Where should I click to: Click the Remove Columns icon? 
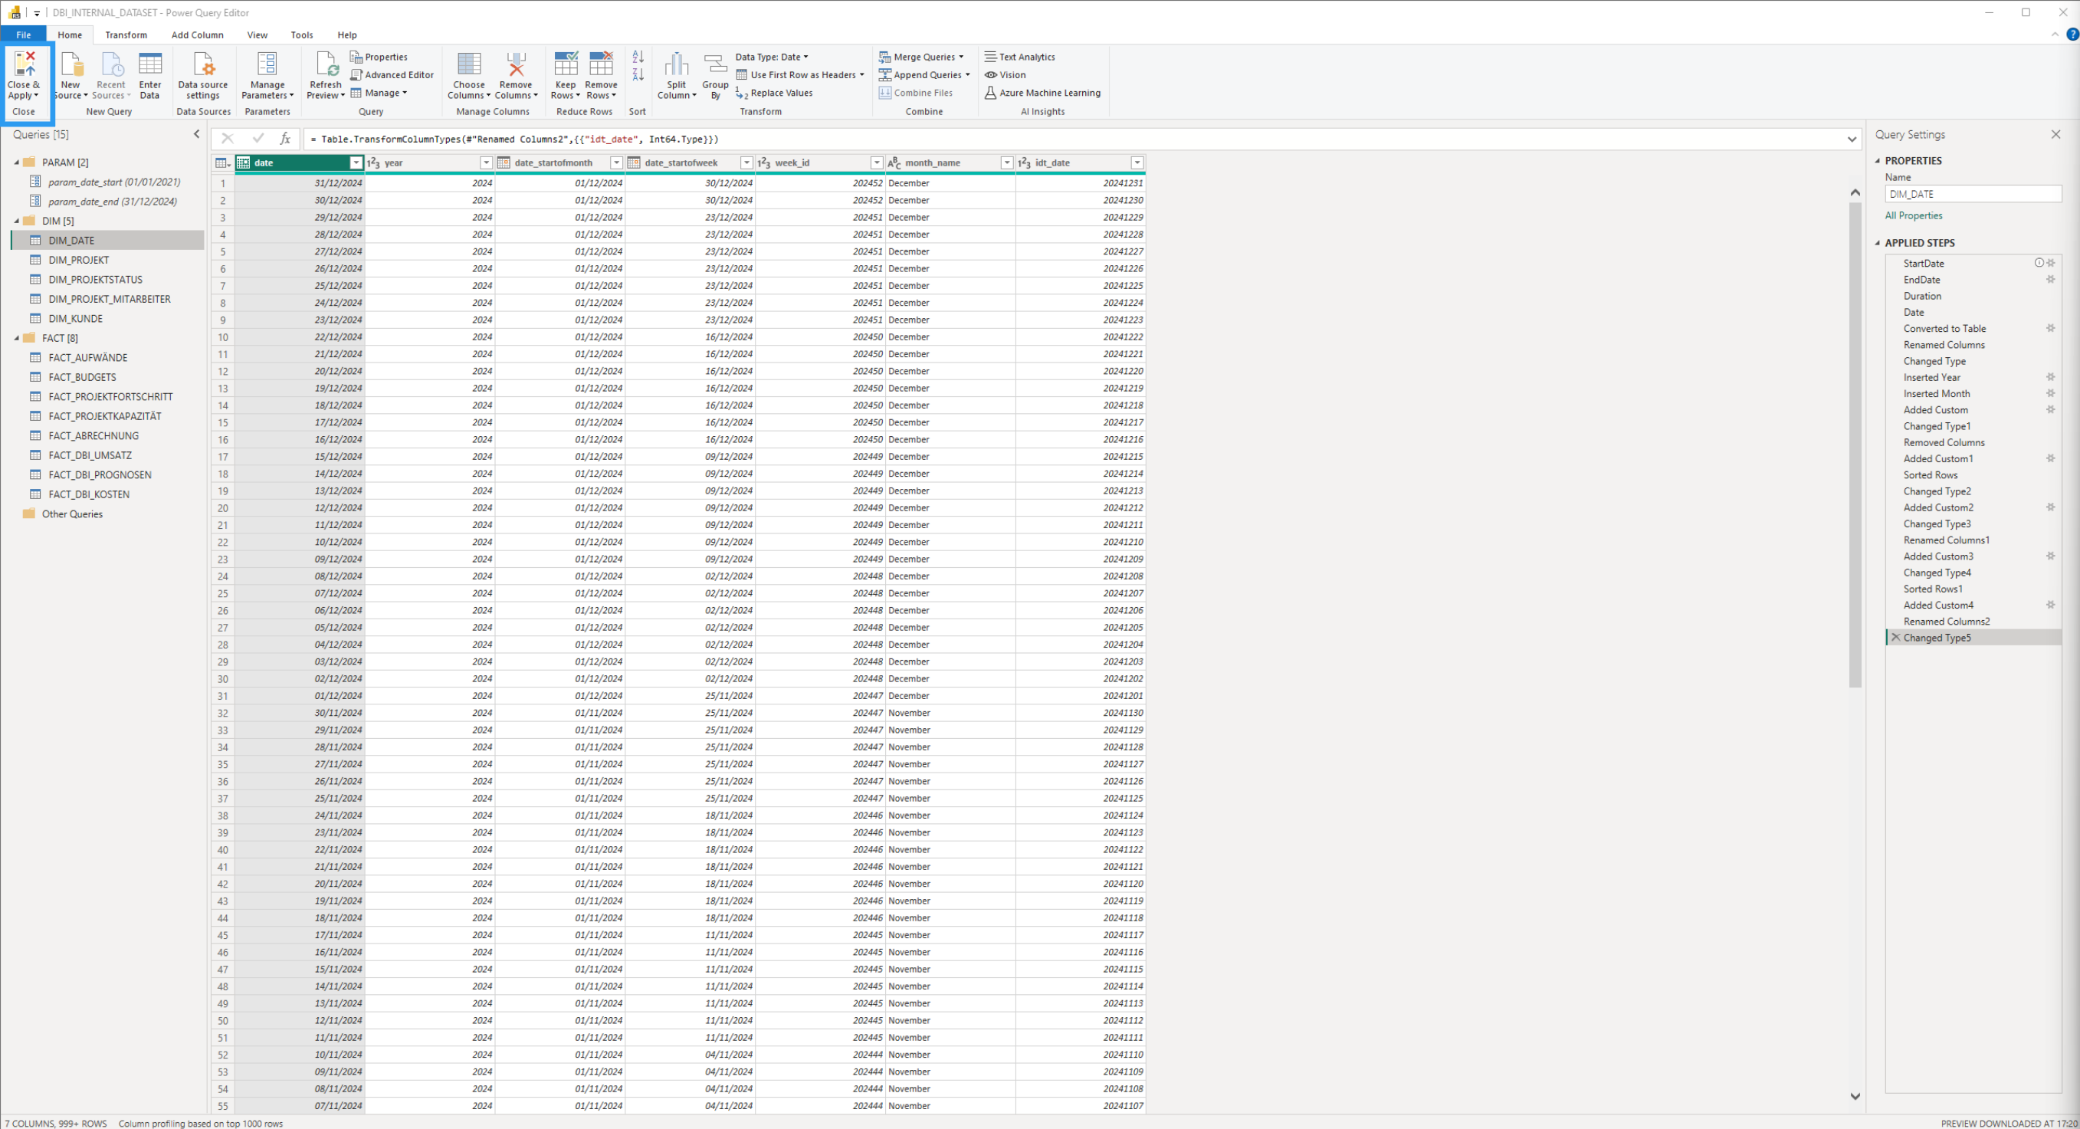click(516, 64)
